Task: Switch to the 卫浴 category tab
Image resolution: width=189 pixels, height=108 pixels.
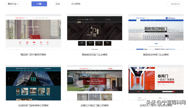Action: coord(58,4)
